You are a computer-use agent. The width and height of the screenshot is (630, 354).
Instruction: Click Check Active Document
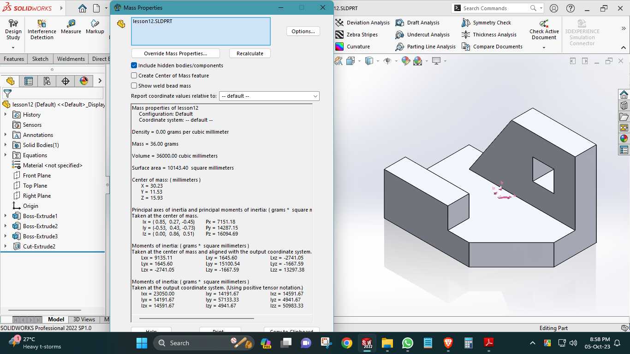[544, 29]
